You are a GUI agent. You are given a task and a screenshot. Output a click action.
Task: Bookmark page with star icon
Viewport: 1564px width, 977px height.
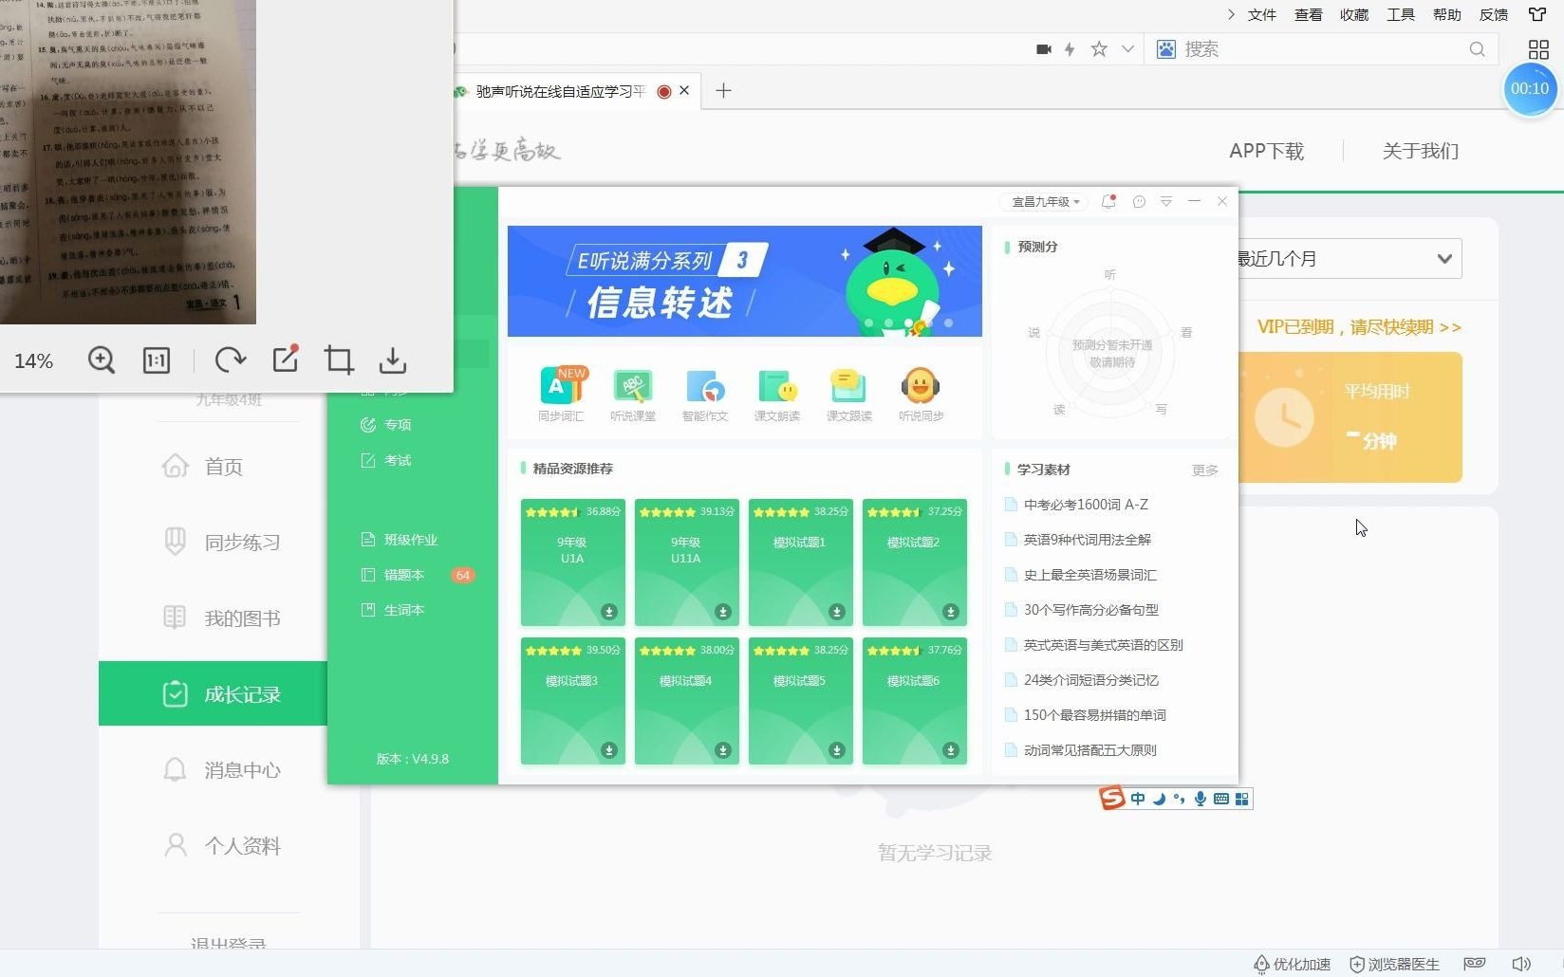(1099, 49)
